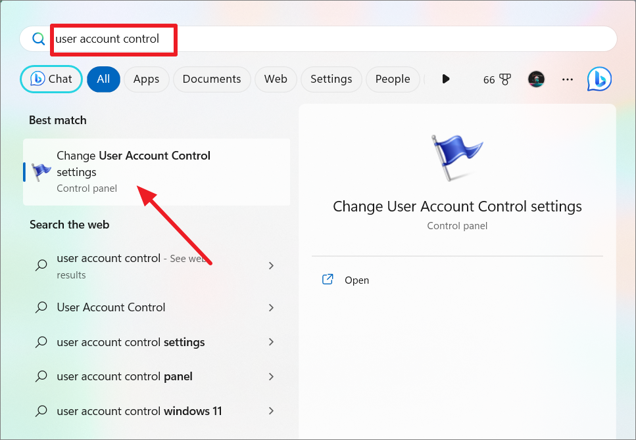Expand chevron for 'User Account Control' suggestion
The height and width of the screenshot is (440, 636).
(272, 307)
